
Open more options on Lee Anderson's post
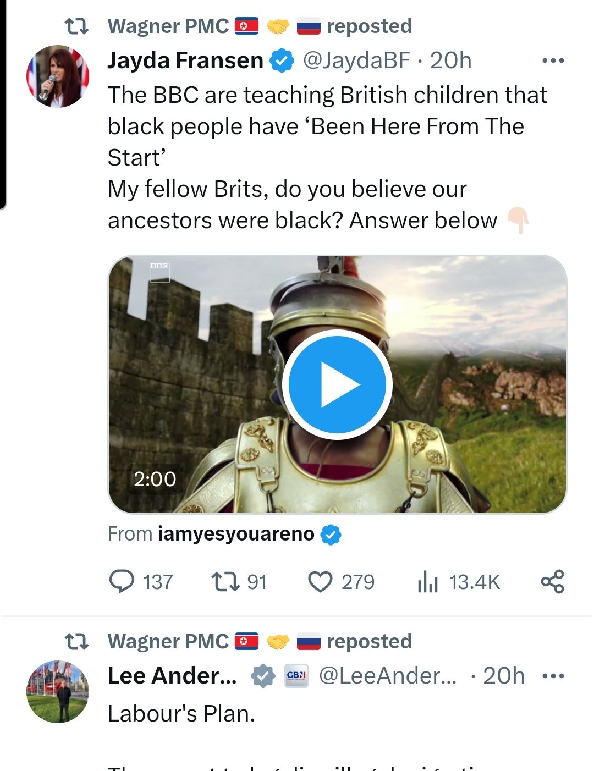(x=553, y=676)
